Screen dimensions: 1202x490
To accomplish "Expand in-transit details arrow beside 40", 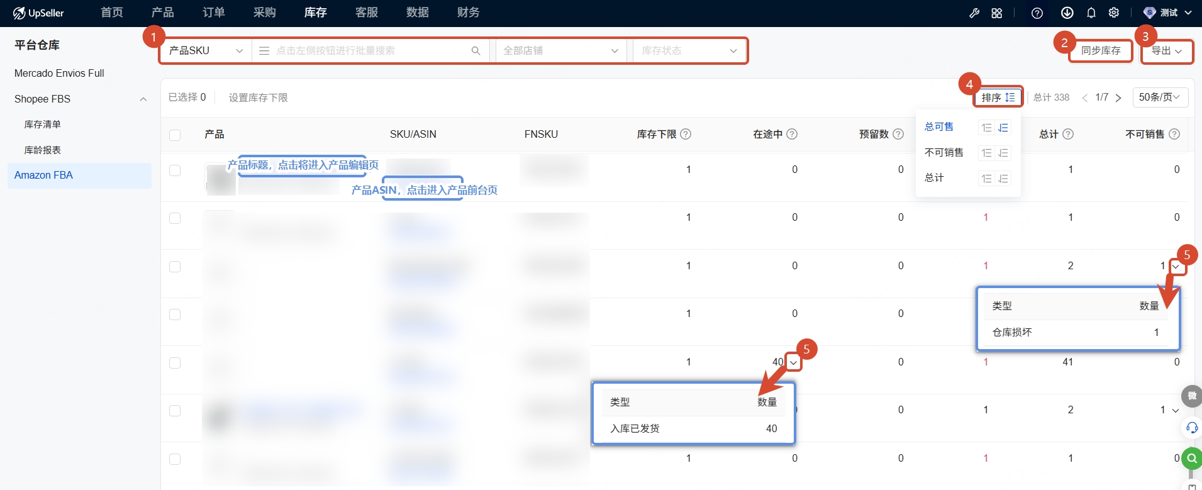I will pyautogui.click(x=793, y=362).
